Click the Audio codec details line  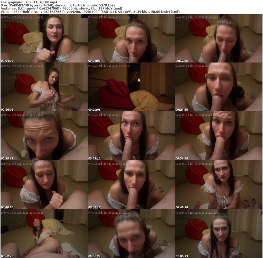(x=61, y=8)
